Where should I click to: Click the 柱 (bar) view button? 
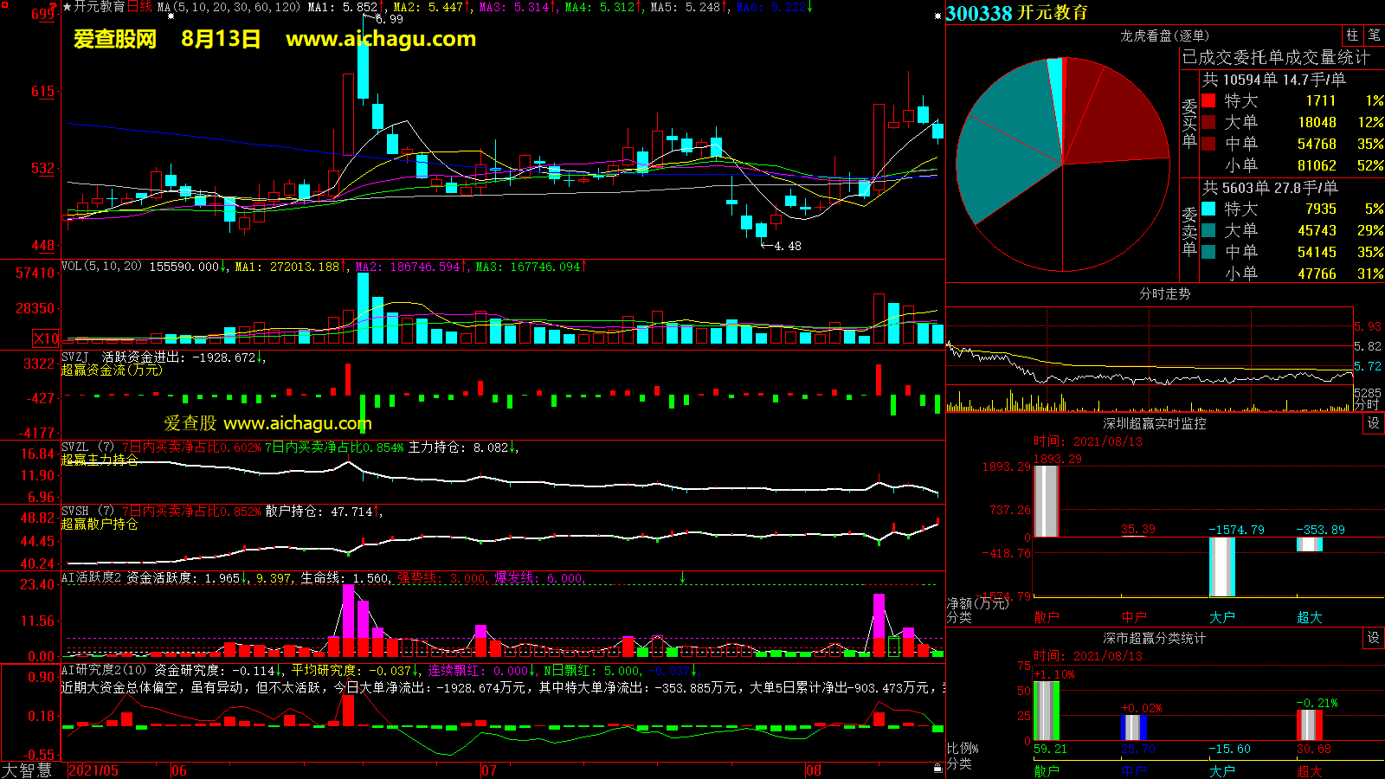pos(1352,35)
